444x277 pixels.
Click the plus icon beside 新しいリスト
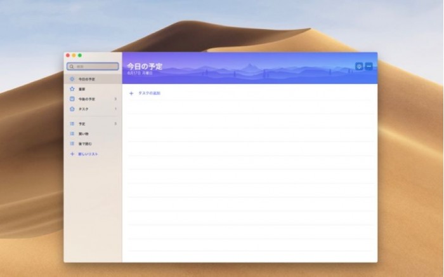(72, 154)
